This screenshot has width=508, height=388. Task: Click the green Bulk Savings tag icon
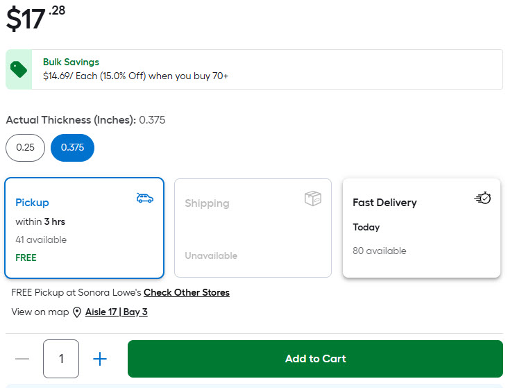coord(19,69)
